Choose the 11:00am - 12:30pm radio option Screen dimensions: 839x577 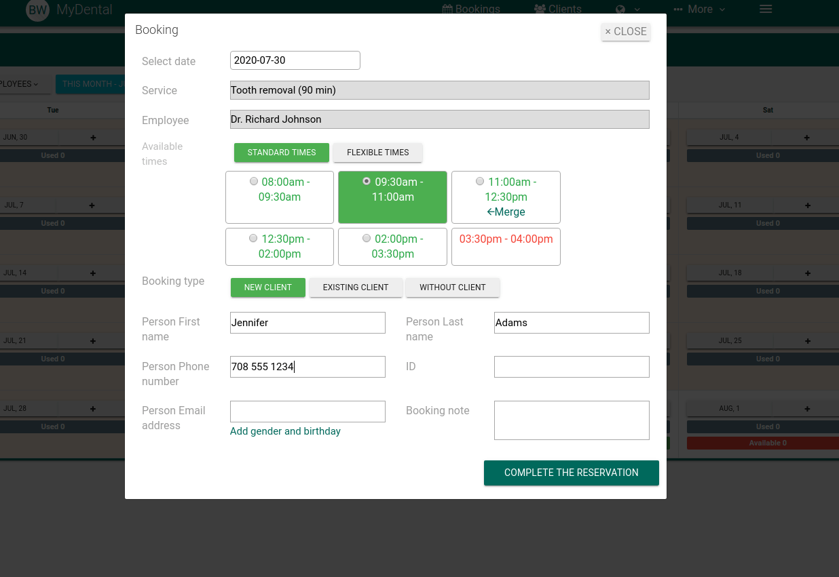pos(480,182)
